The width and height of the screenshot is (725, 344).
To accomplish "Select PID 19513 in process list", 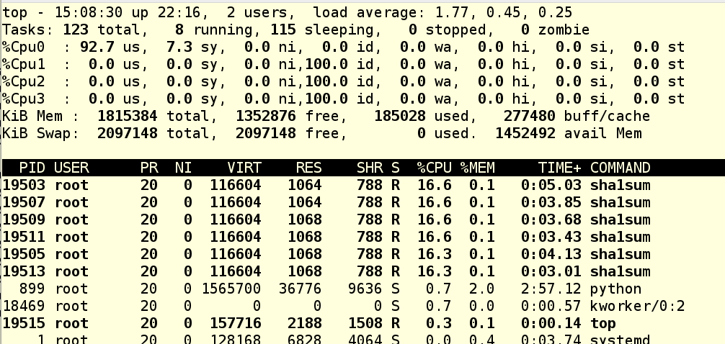I will click(x=24, y=271).
